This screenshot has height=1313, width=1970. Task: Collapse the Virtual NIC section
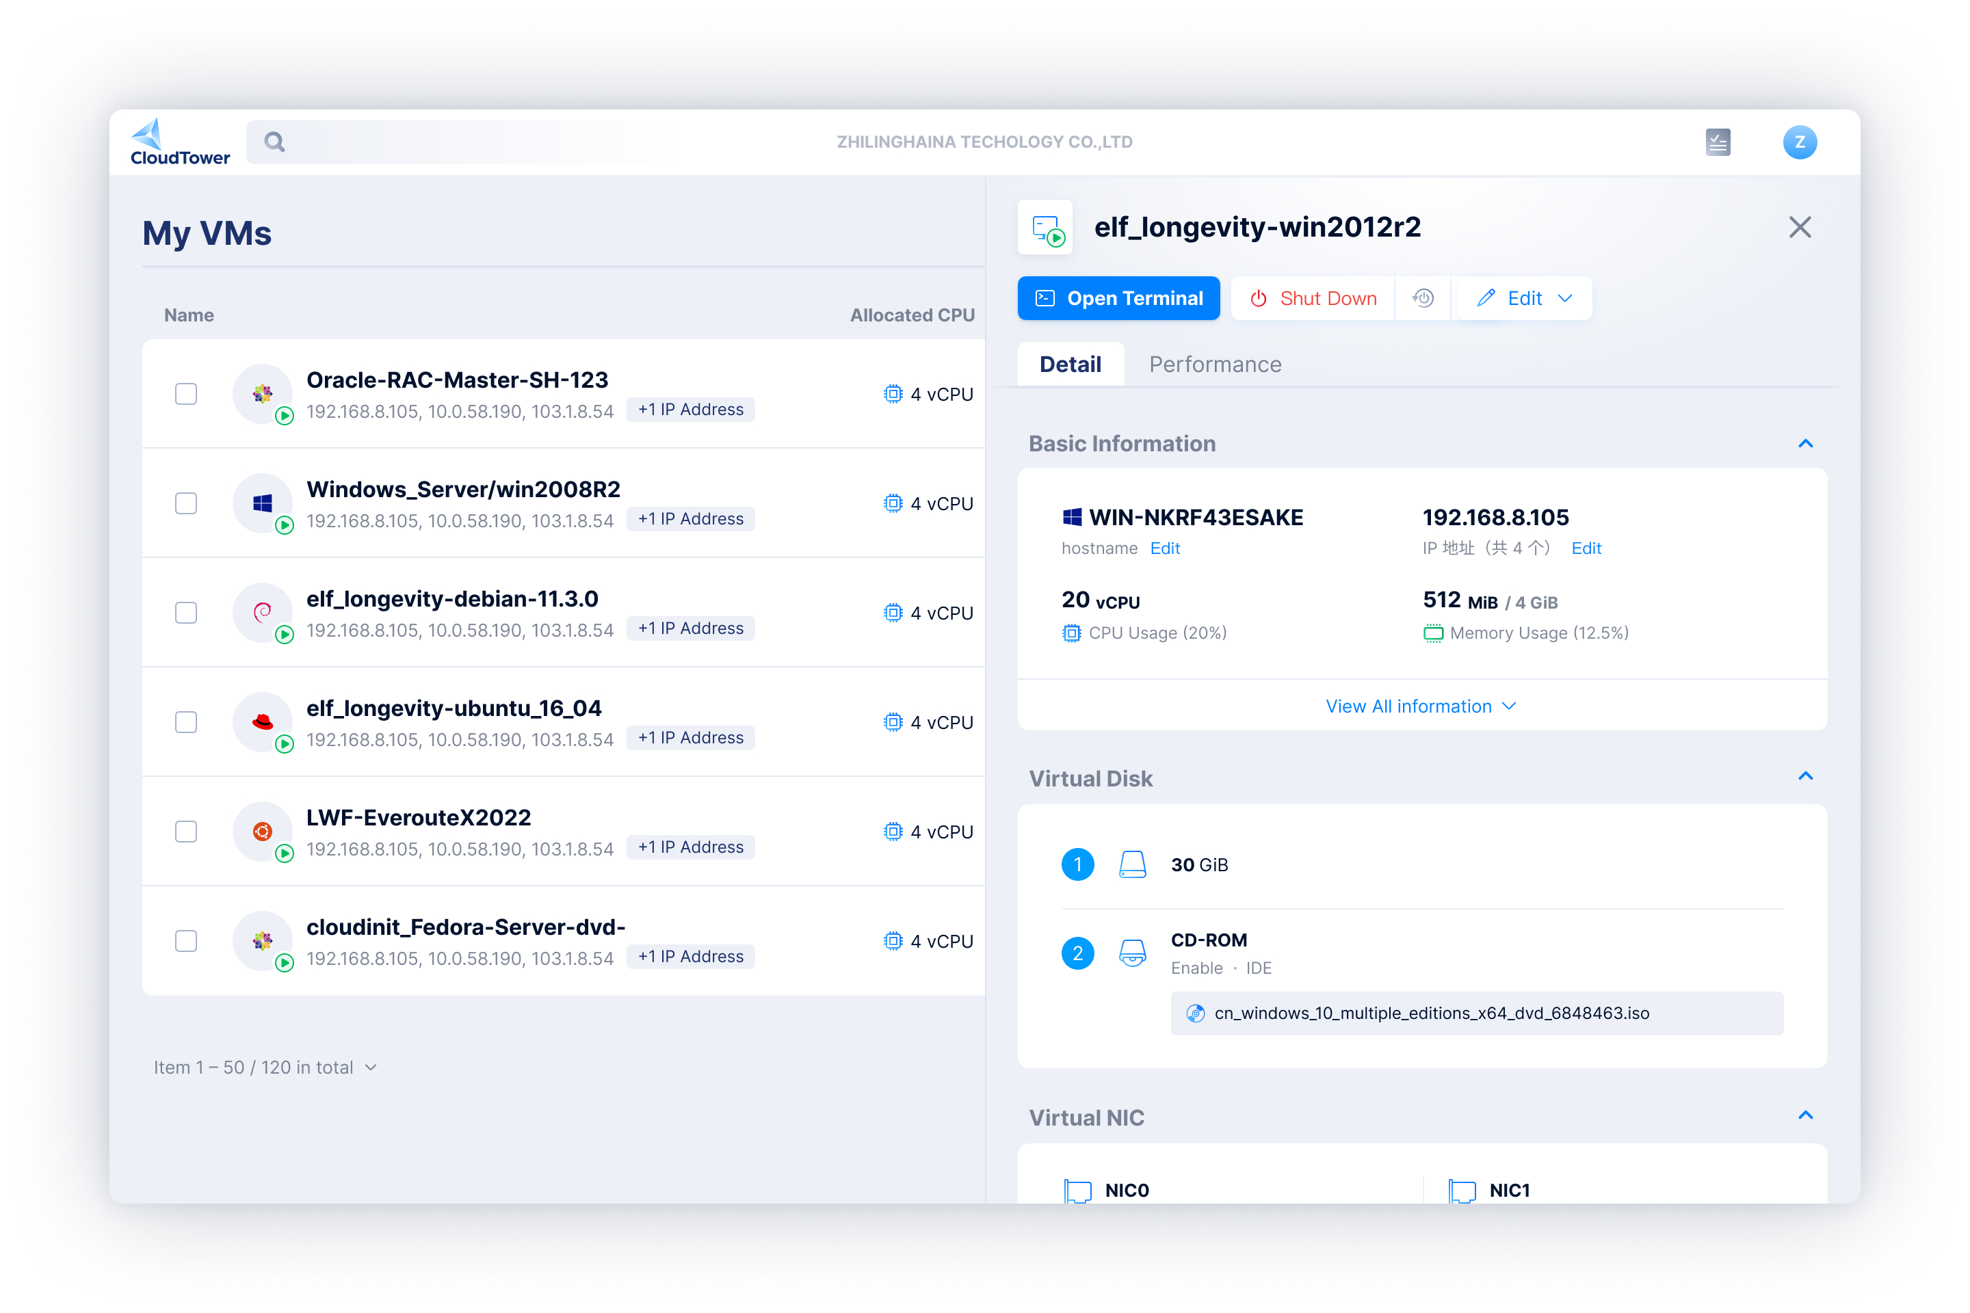tap(1805, 1115)
